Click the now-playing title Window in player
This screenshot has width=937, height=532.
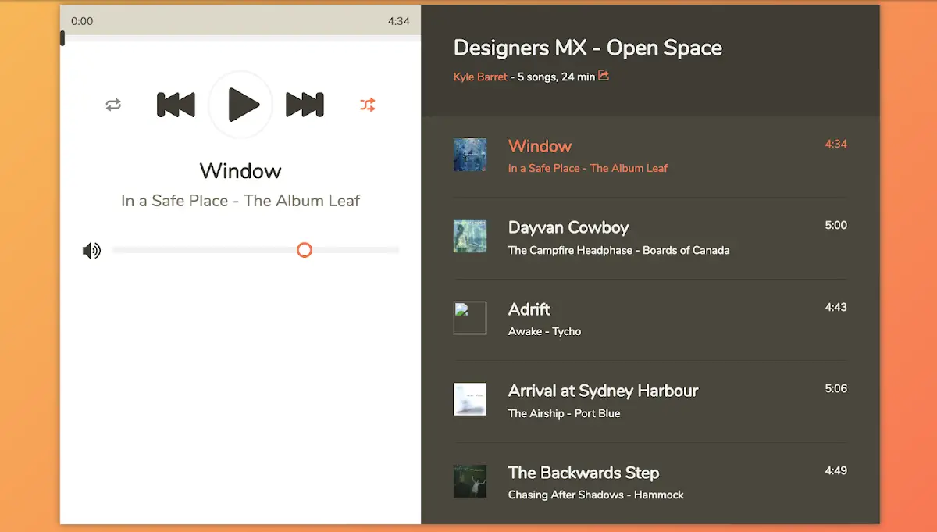pos(240,170)
